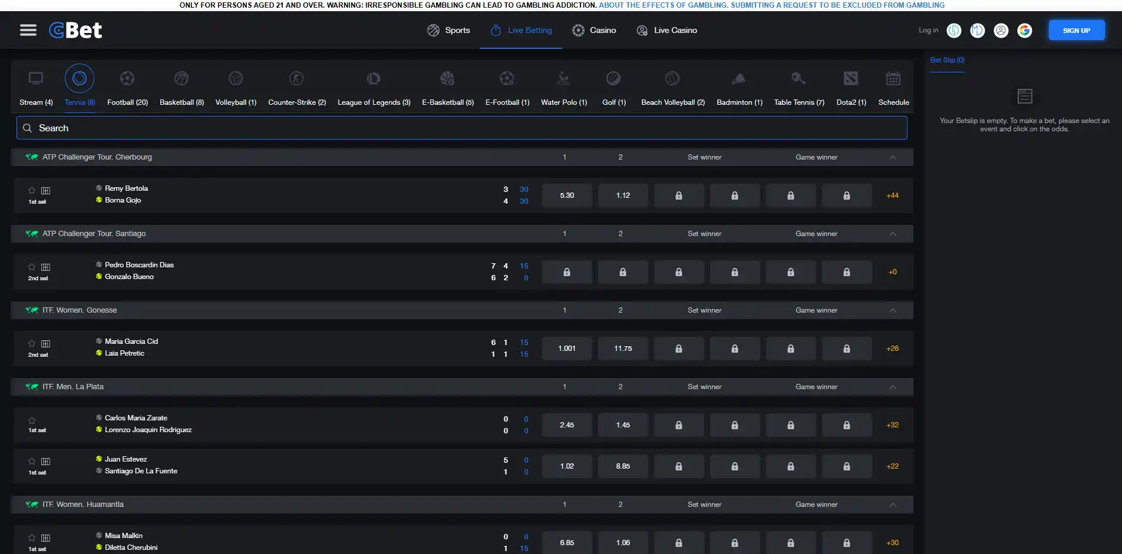
Task: Expand +44 more markets for Bertola match
Action: [x=892, y=195]
